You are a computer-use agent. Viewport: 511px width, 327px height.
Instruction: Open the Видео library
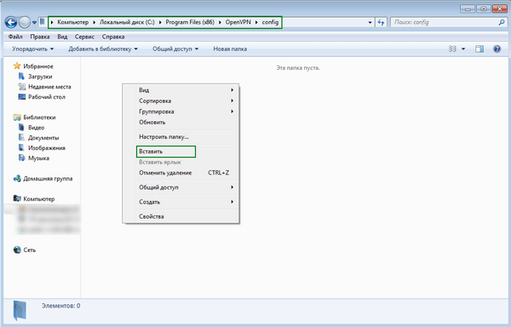[x=36, y=128]
